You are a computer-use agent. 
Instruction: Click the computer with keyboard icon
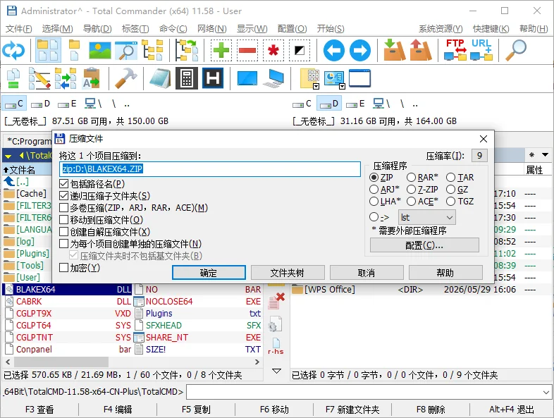pos(273,78)
